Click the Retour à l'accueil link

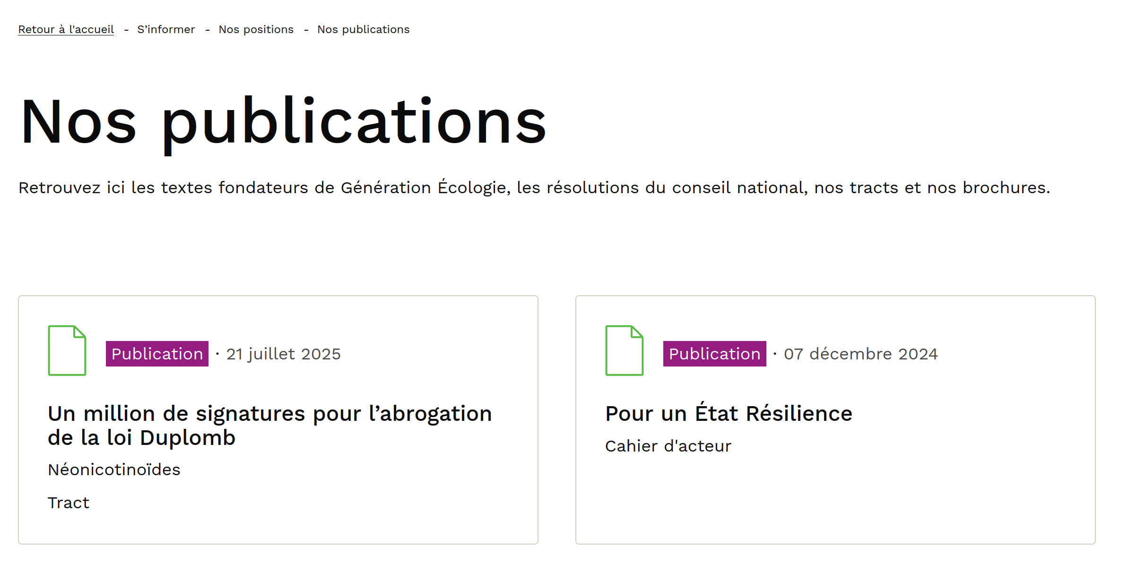[66, 29]
